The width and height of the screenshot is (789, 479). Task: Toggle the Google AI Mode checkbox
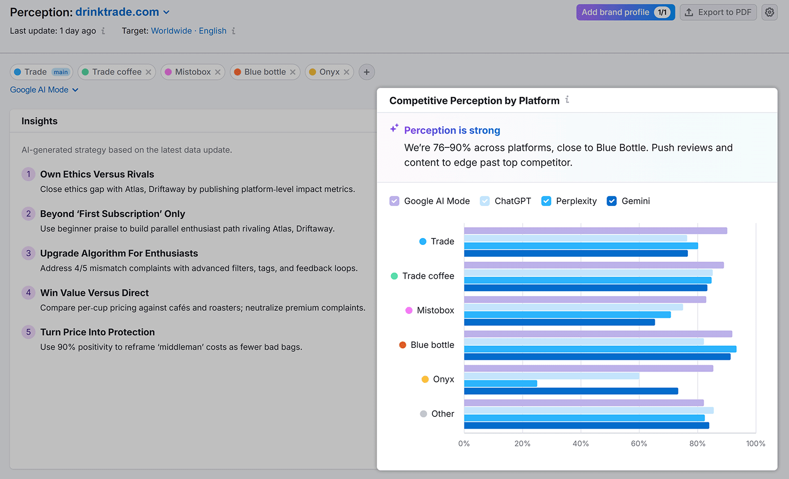[394, 201]
